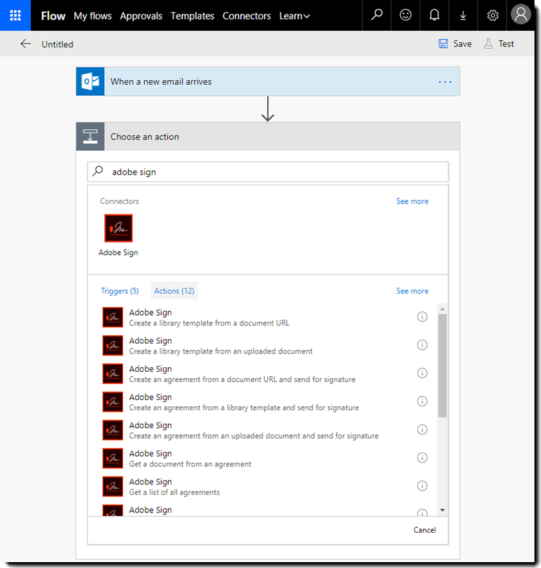The width and height of the screenshot is (541, 568).
Task: Click the Test button label
Action: (x=506, y=44)
